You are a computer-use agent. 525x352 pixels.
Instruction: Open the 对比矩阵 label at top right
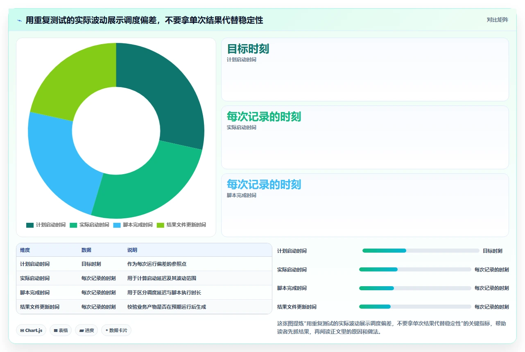coord(497,20)
